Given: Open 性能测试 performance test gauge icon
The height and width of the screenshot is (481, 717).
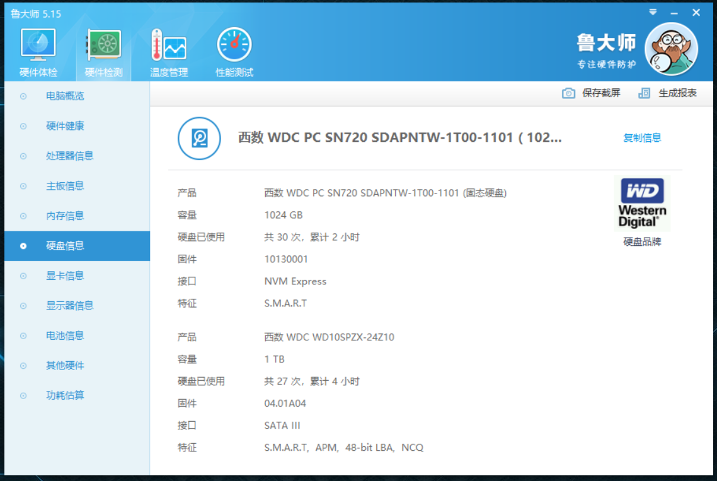Looking at the screenshot, I should click(x=234, y=45).
